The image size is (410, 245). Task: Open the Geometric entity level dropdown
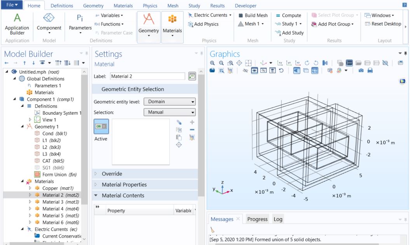click(169, 102)
